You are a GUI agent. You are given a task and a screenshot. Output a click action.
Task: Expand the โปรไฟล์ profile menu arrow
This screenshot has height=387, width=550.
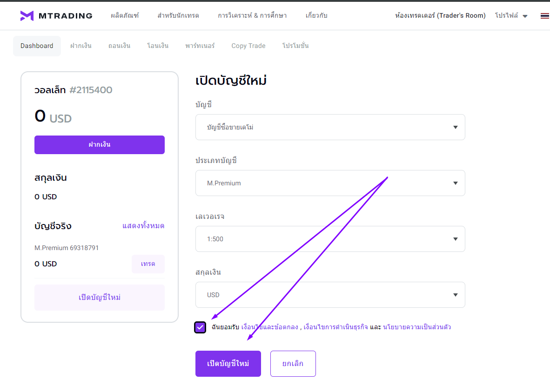[x=525, y=16]
